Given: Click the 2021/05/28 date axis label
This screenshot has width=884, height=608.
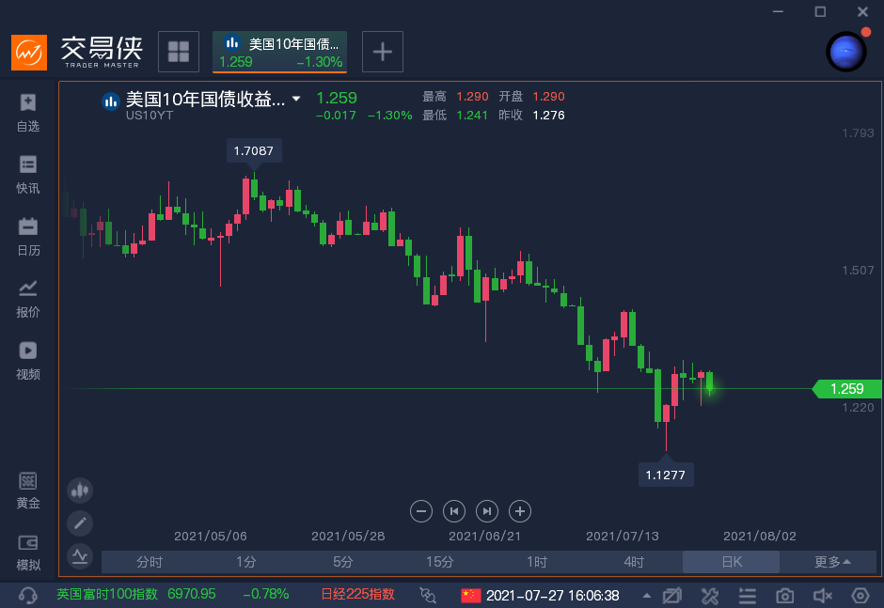Looking at the screenshot, I should click(348, 536).
